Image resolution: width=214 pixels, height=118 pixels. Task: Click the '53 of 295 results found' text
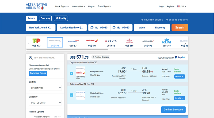pyautogui.click(x=44, y=58)
